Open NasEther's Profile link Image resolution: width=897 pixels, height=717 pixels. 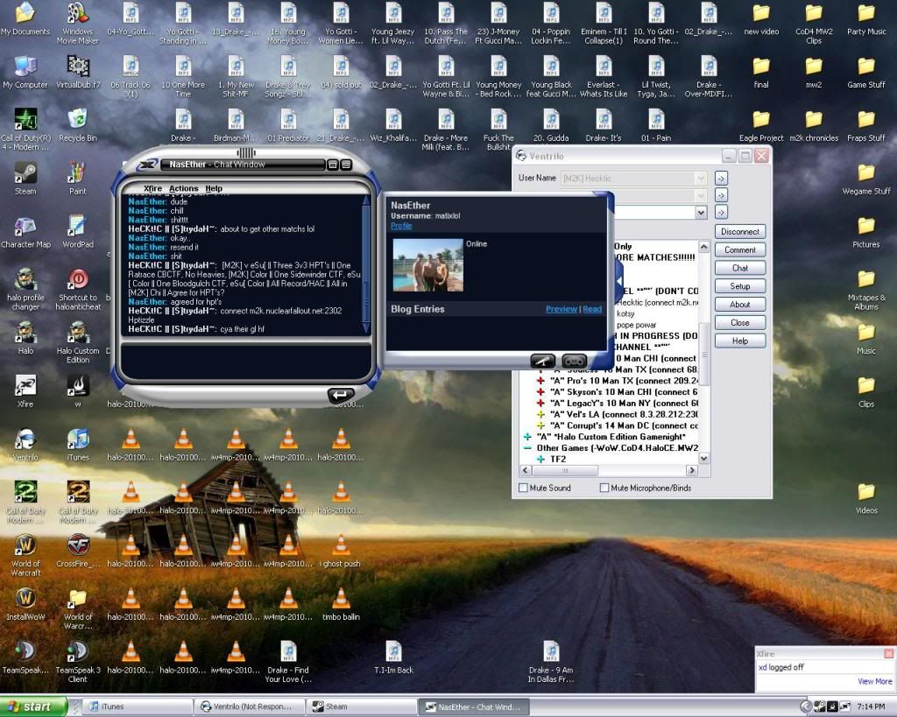coord(400,225)
